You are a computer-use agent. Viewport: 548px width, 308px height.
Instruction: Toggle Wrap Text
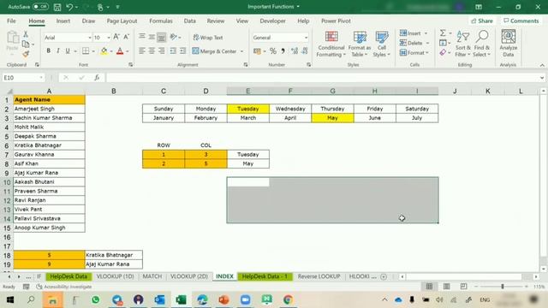pos(208,38)
